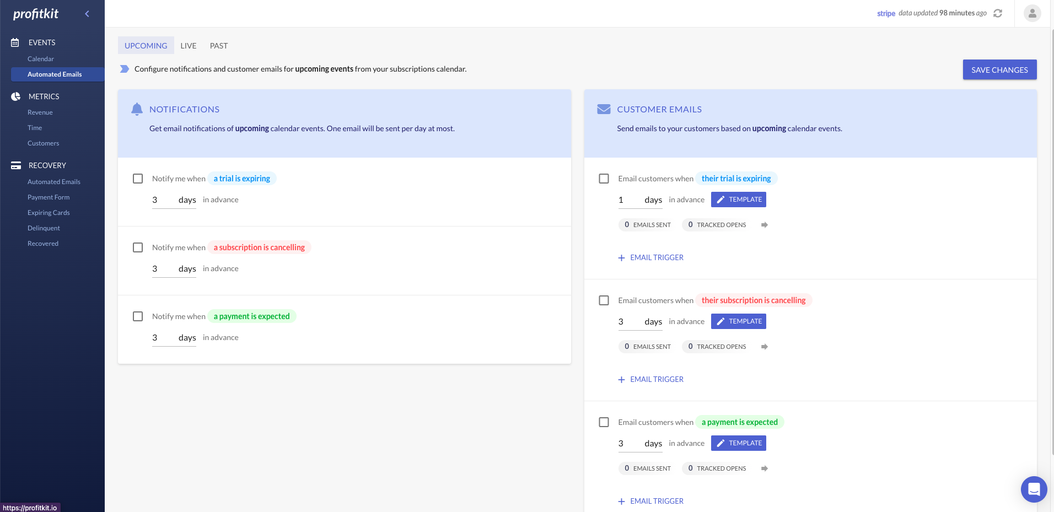Screen dimensions: 1054x512
Task: Enable notify when a trial is expiring
Action: pos(138,179)
